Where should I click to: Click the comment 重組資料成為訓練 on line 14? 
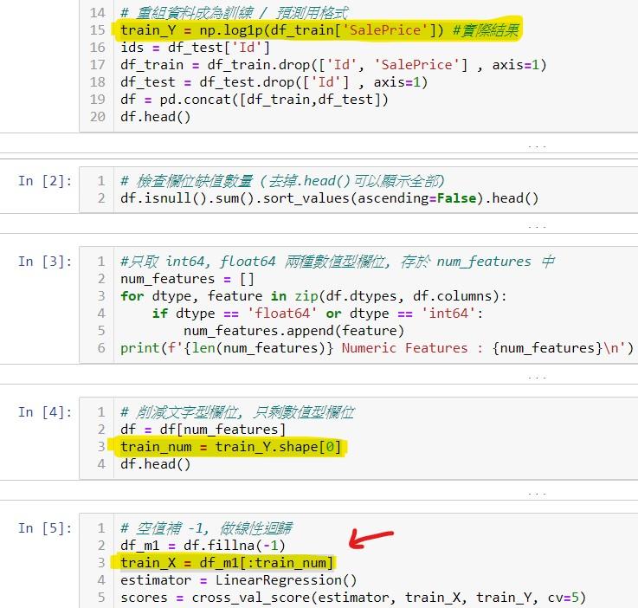pos(235,13)
